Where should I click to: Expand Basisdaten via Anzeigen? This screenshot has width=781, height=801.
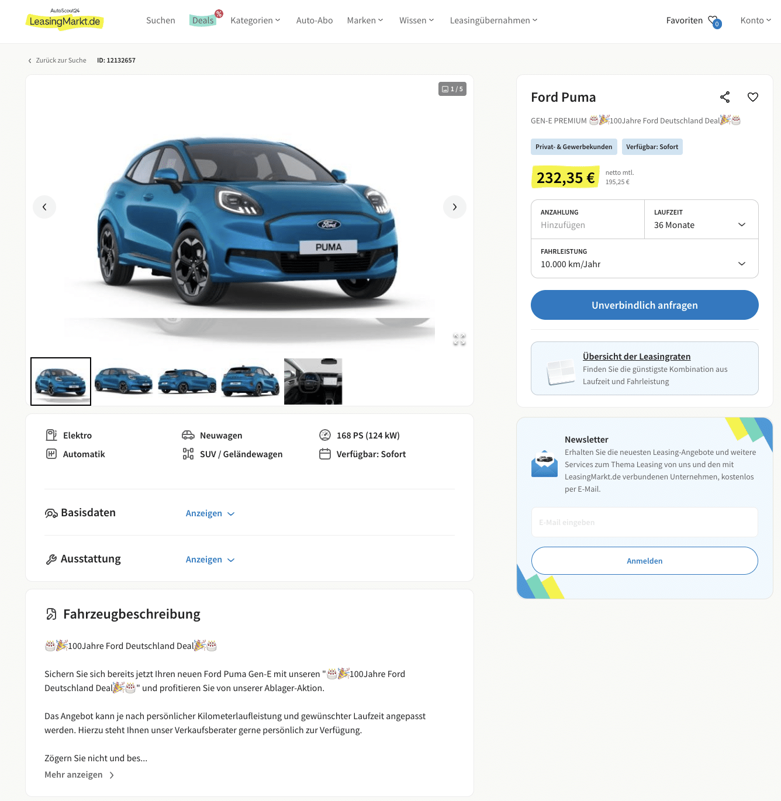[210, 513]
